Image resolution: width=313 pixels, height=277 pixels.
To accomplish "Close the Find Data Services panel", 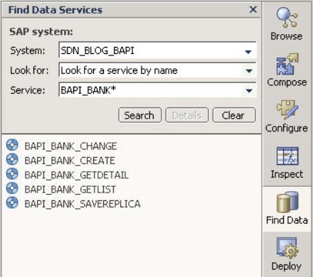I will 253,9.
